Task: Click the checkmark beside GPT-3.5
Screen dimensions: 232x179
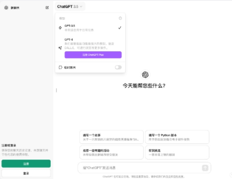Action: point(120,28)
